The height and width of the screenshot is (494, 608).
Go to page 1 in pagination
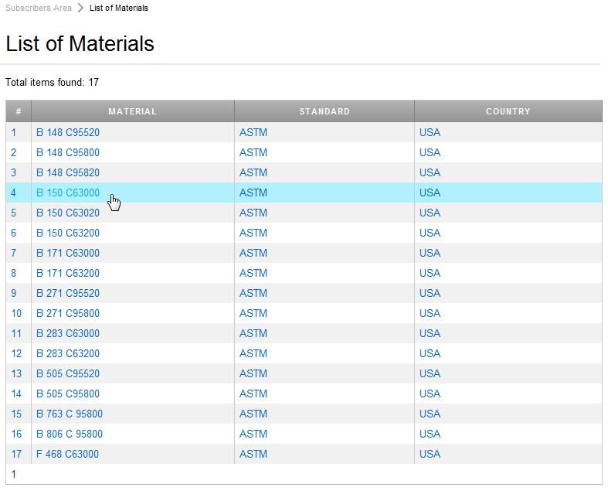[x=14, y=474]
